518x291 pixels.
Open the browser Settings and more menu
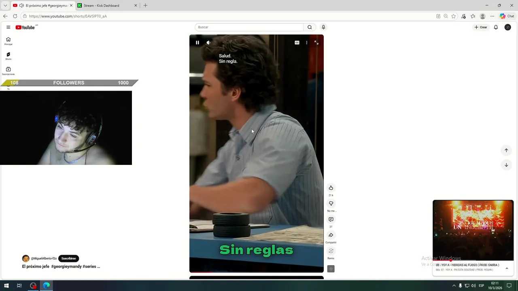tap(492, 16)
